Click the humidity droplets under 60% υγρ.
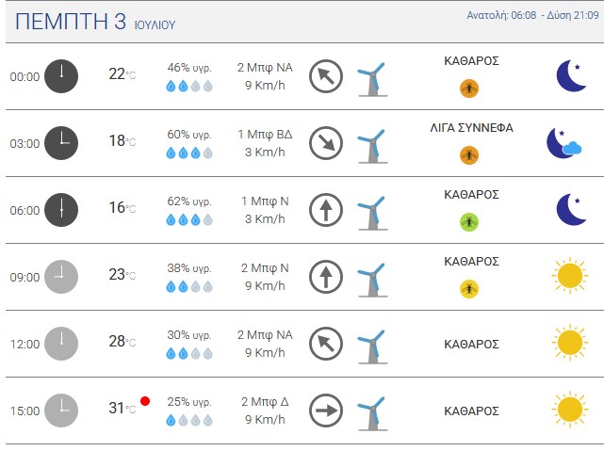Screen dimensions: 604x451 [x=189, y=153]
